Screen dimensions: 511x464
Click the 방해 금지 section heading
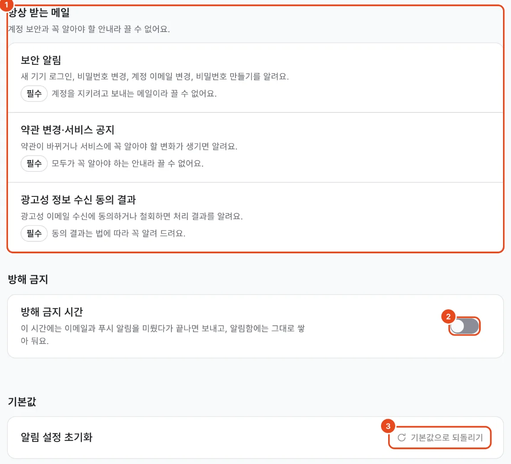[28, 279]
